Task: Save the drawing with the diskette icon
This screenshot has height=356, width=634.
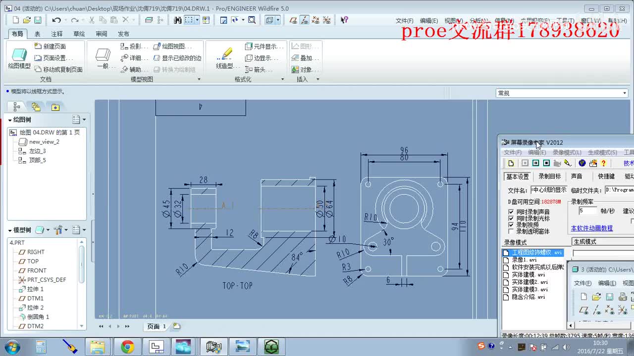Action: click(x=39, y=20)
